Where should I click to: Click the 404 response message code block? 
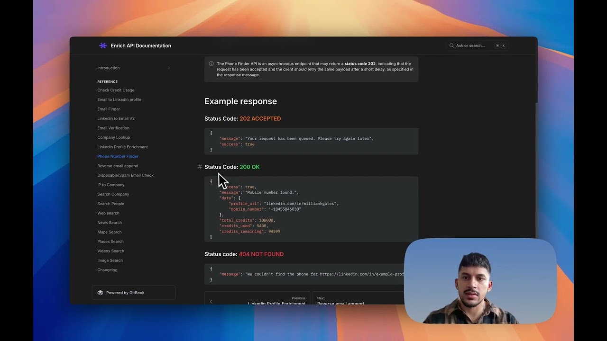304,274
